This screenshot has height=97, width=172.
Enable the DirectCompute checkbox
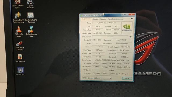coord(117,74)
